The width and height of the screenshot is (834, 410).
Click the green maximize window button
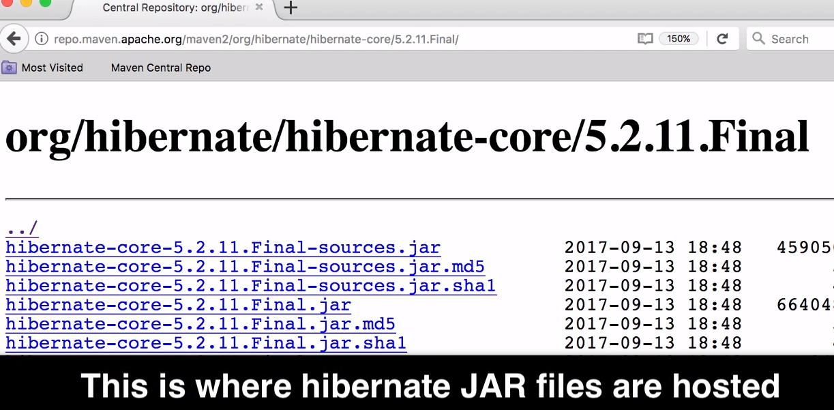coord(45,2)
